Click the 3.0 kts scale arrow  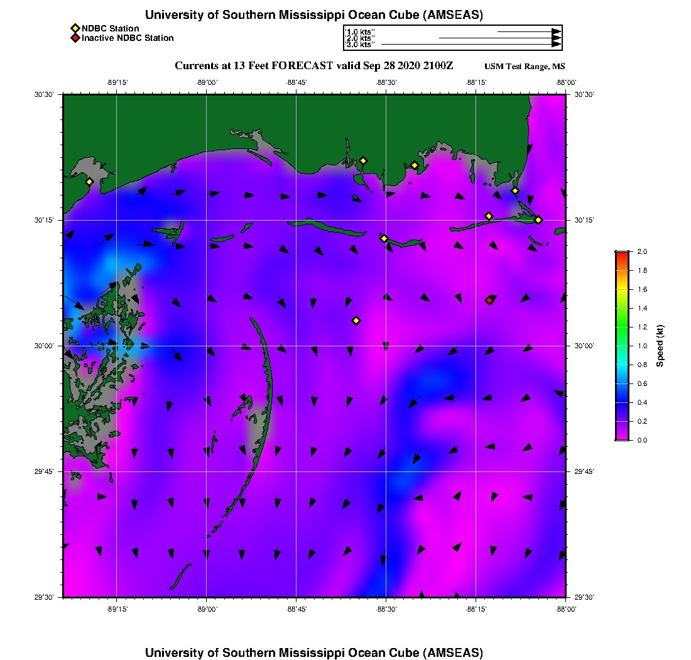click(470, 45)
